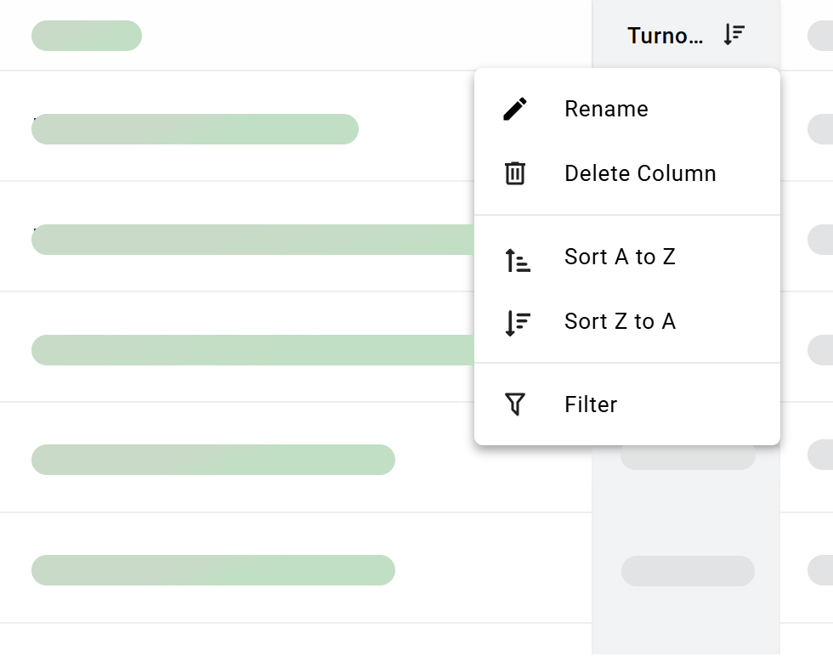833x656 pixels.
Task: Open the Filter option text
Action: click(591, 404)
